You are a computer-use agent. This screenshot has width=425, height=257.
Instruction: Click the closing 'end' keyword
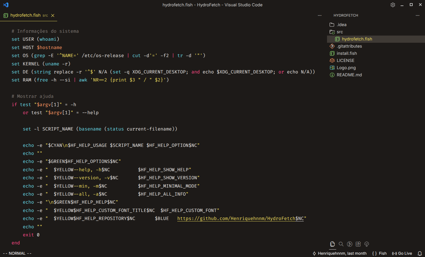pos(16,243)
